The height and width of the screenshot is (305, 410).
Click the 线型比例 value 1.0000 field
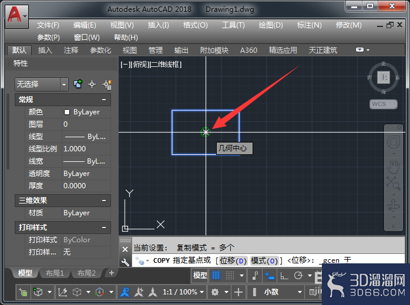(86, 149)
